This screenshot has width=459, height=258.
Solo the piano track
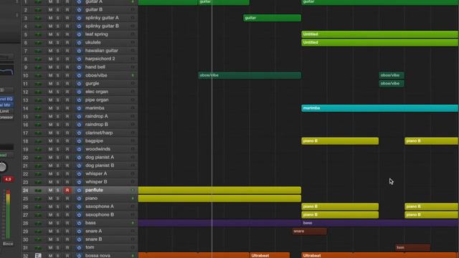tap(58, 199)
